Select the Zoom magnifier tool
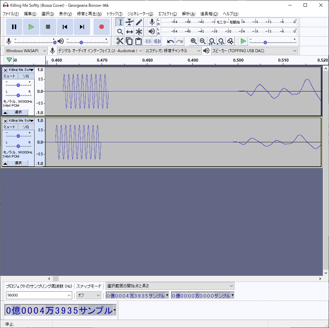The height and width of the screenshot is (328, 329). (120, 32)
